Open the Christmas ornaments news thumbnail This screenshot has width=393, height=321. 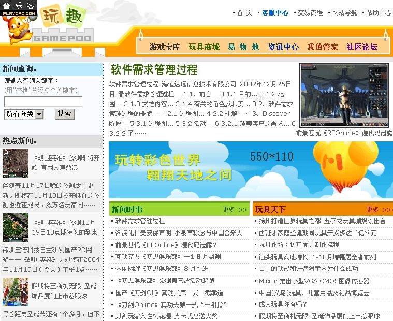15,291
